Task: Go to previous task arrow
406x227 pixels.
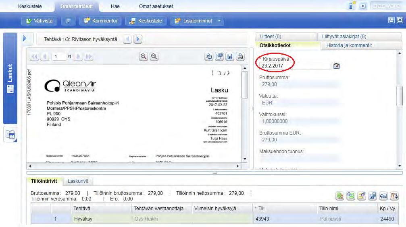Action: pos(127,39)
